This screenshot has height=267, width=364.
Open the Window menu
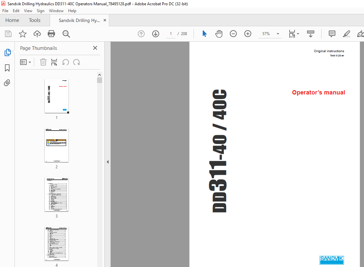pos(56,10)
